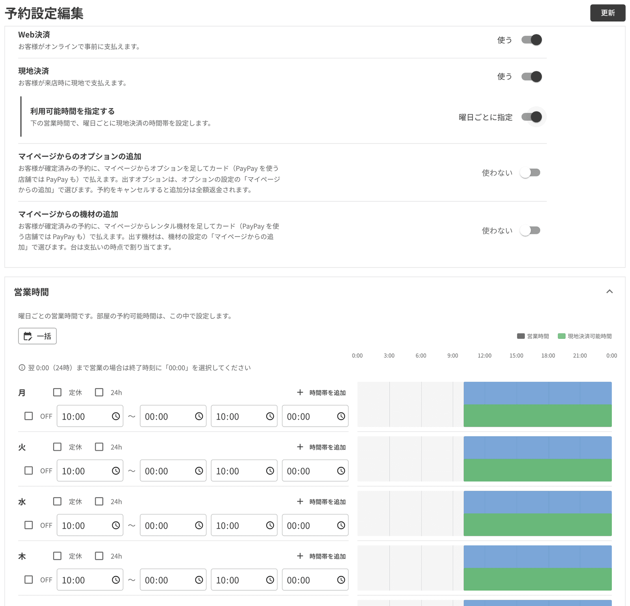Check the 24h box for 木

(99, 556)
